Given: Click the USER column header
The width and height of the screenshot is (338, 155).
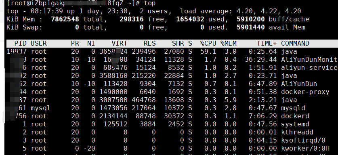Looking at the screenshot, I should pos(39,44).
